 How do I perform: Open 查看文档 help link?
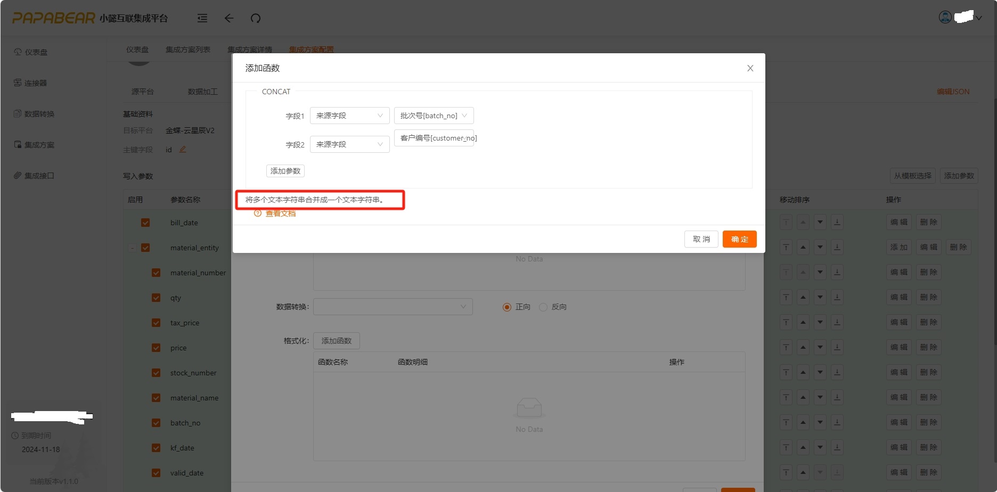click(280, 214)
